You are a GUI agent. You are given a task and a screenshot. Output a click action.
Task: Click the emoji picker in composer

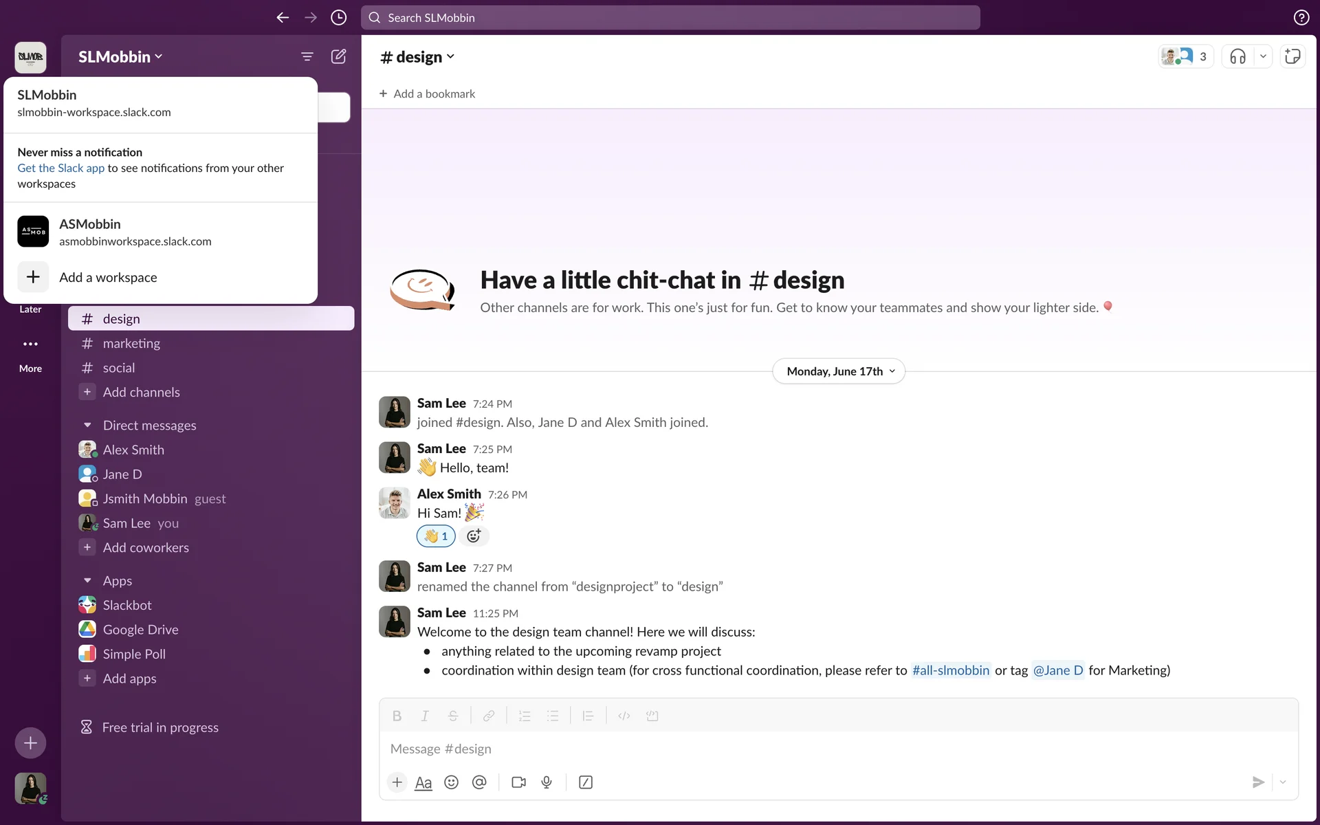(451, 782)
